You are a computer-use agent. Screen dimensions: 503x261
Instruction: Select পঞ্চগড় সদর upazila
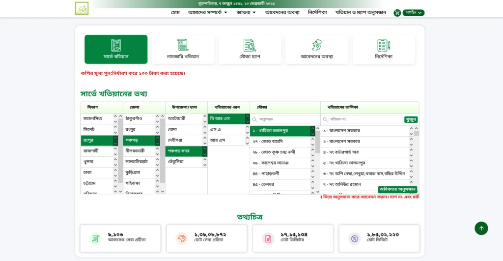point(186,151)
